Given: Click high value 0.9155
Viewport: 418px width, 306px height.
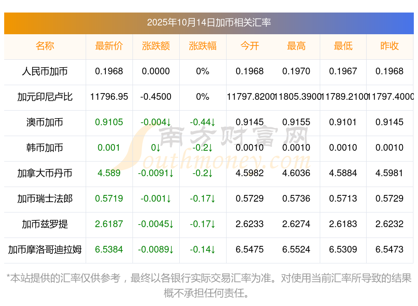Looking at the screenshot, I should 296,122.
